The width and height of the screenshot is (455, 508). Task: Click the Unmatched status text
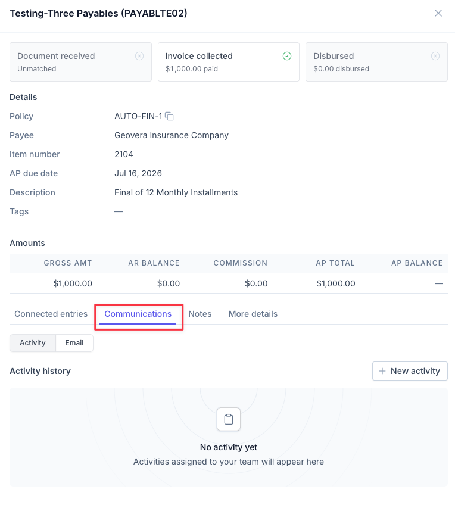[x=36, y=69]
